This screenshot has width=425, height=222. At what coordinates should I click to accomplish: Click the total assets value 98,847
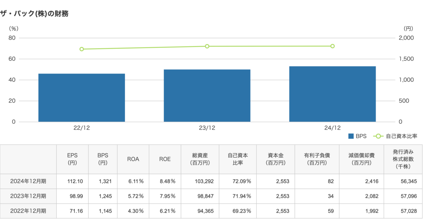[205, 196]
